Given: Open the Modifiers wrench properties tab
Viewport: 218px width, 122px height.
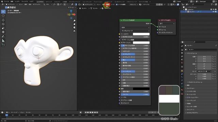Looking at the screenshot, I should pos(182,74).
